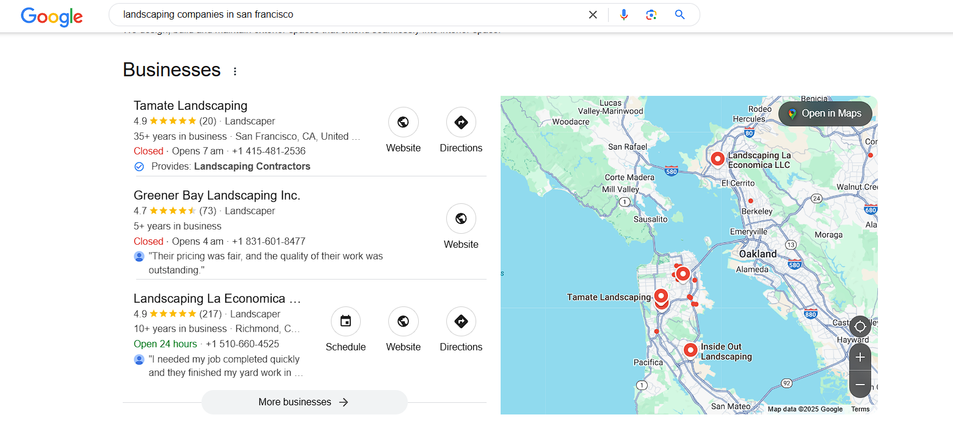Open the Tamate Landscaping listing title

(x=190, y=106)
